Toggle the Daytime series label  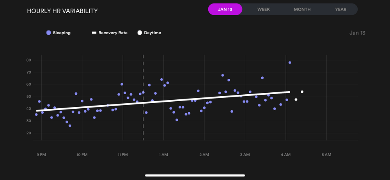pos(152,33)
